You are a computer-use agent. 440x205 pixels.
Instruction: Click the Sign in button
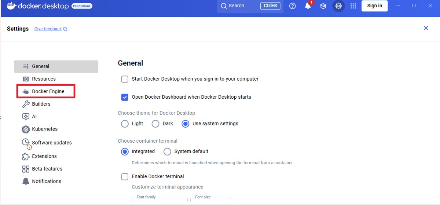[x=374, y=6]
